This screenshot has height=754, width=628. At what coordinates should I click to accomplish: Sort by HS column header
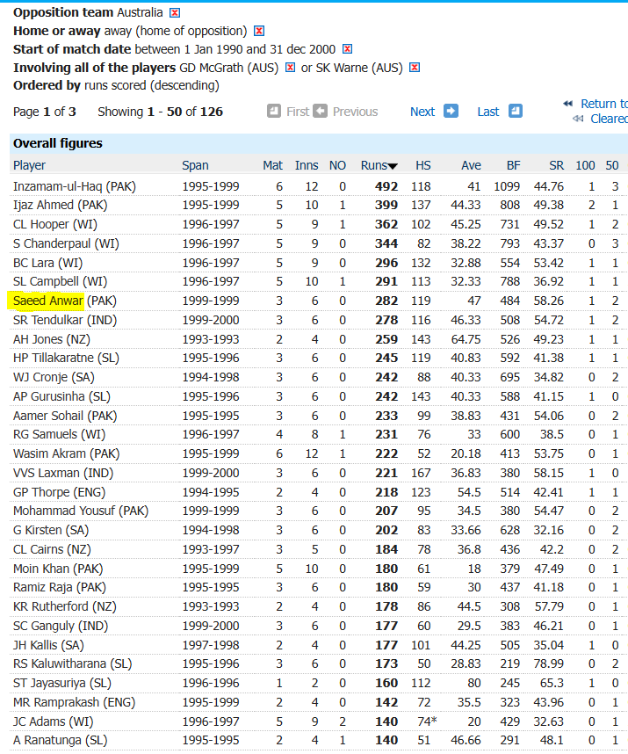pos(423,165)
